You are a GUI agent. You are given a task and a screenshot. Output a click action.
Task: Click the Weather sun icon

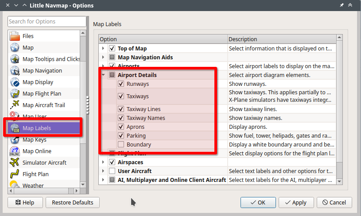14,184
